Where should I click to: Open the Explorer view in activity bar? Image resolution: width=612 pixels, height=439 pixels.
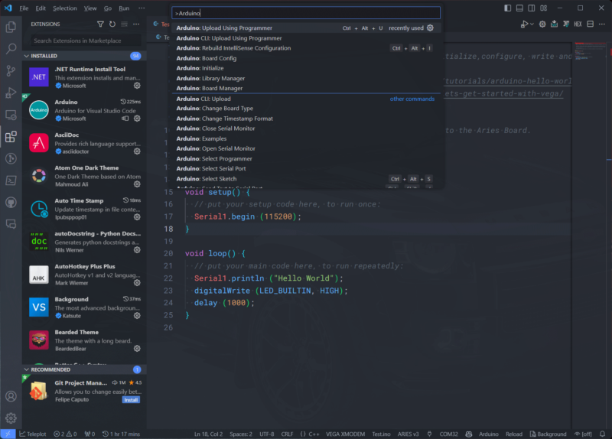[x=11, y=27]
